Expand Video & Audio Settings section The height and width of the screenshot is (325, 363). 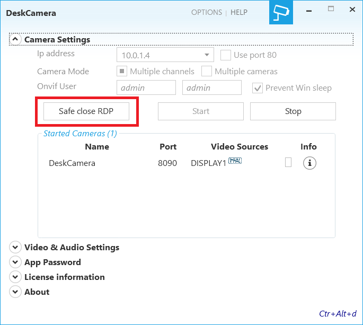15,248
